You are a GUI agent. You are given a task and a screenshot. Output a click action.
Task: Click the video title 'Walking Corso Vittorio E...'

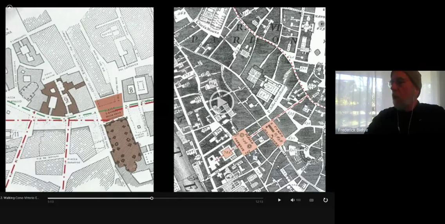tap(20, 198)
